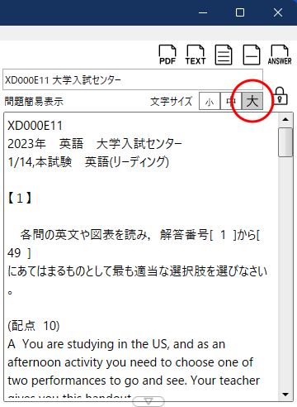Click the scrollbar track below the thumb
This screenshot has width=297, height=407.
(x=285, y=272)
